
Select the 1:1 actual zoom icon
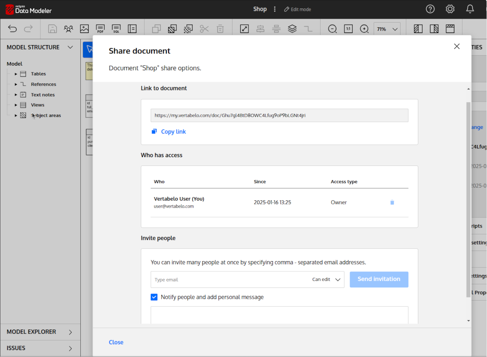tap(348, 28)
